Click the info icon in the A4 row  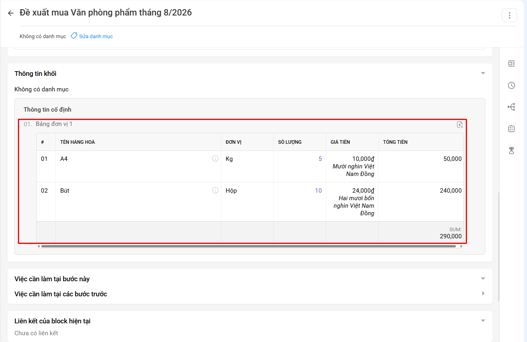pos(215,158)
